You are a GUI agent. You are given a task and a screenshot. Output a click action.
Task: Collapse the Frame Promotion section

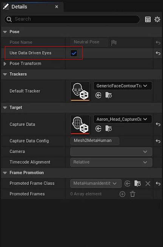click(5, 173)
